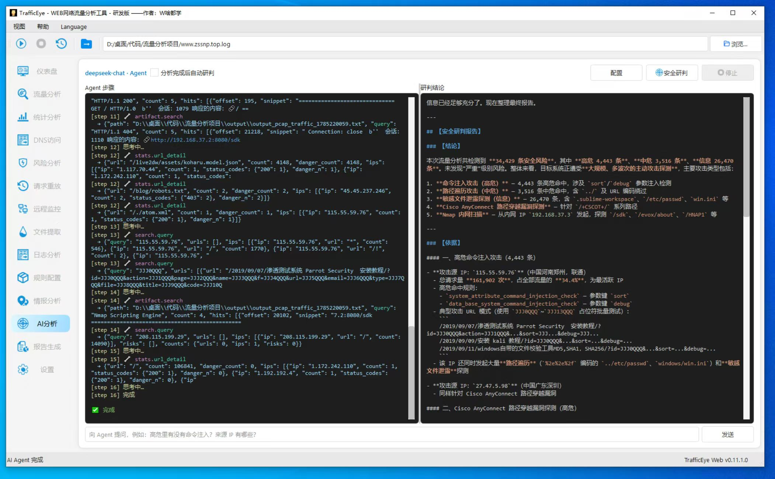Viewport: 775px width, 479px height.
Task: Open the 日志分析 sidebar item
Action: click(41, 255)
